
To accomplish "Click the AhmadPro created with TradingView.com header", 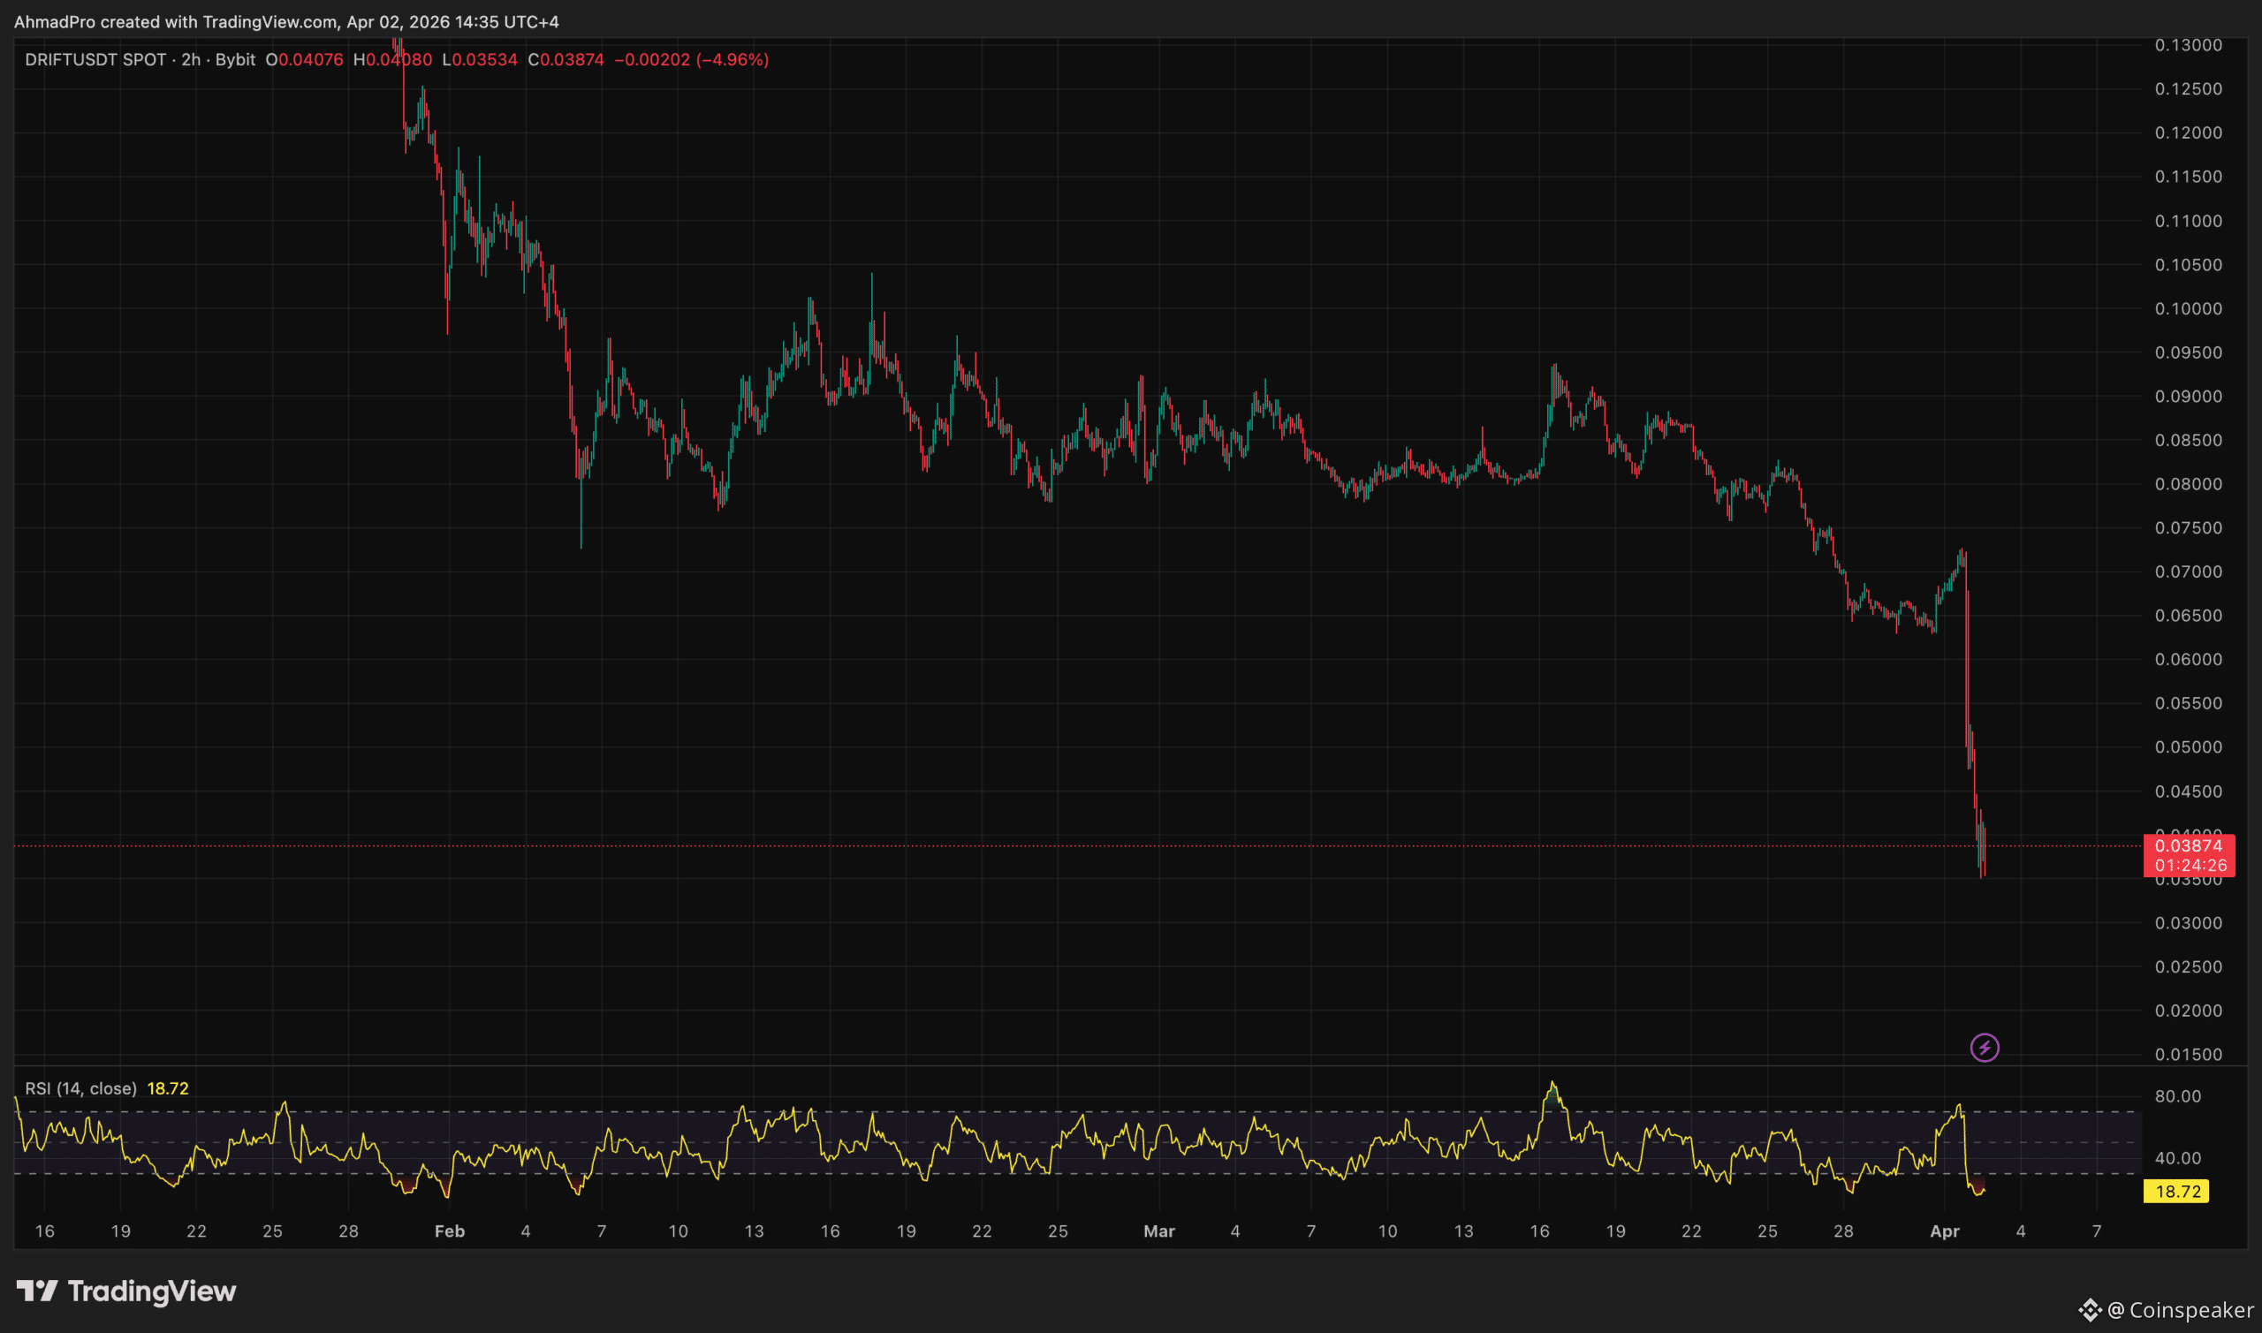I will coord(285,21).
